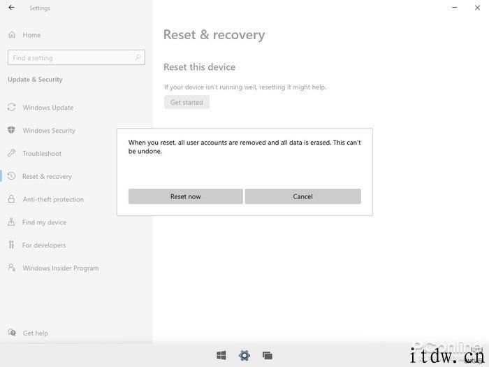Click the Settings gear taskbar icon

tap(245, 355)
